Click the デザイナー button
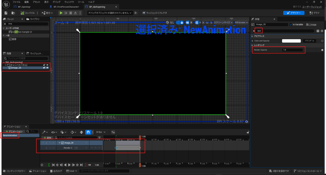The width and height of the screenshot is (326, 175). [294, 13]
